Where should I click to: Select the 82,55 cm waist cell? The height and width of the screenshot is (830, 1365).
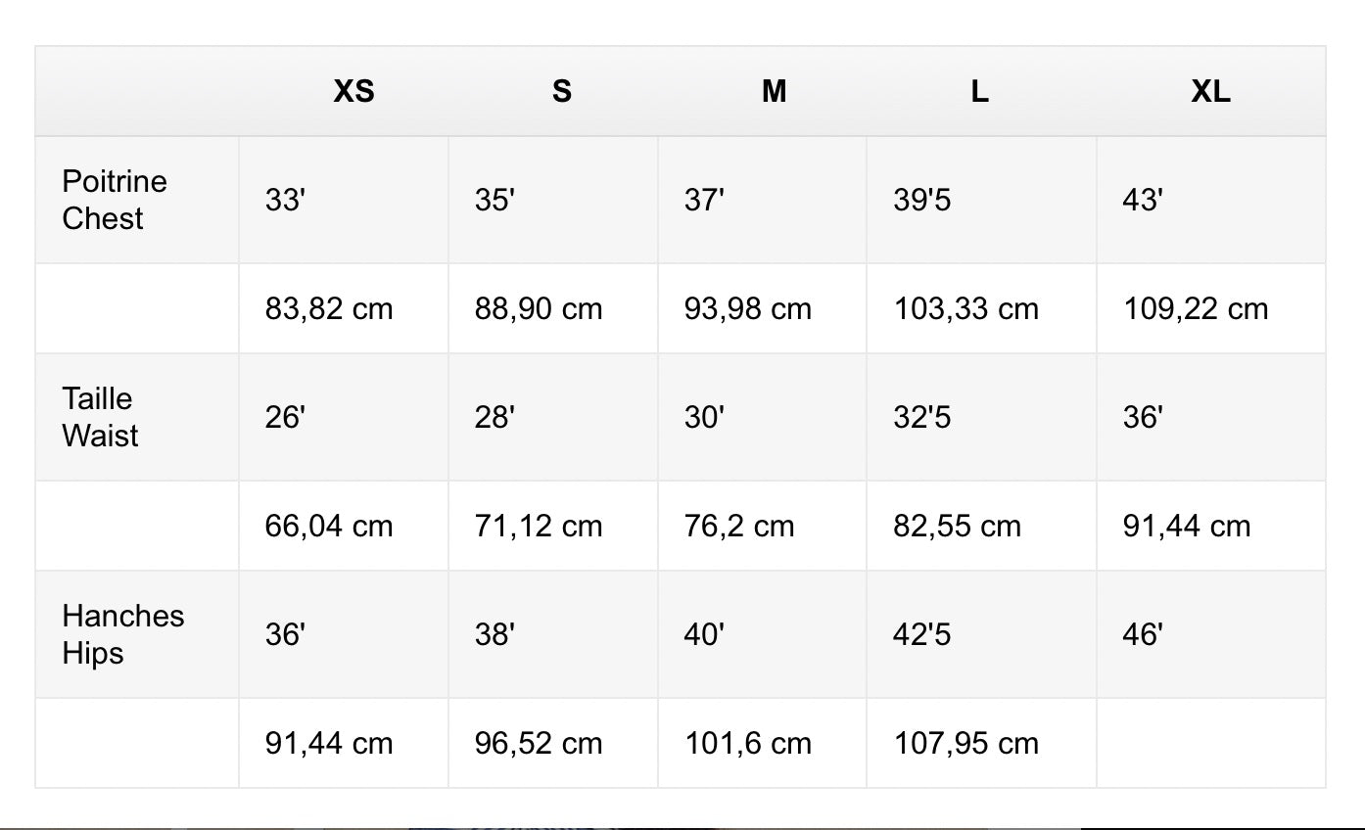point(957,527)
